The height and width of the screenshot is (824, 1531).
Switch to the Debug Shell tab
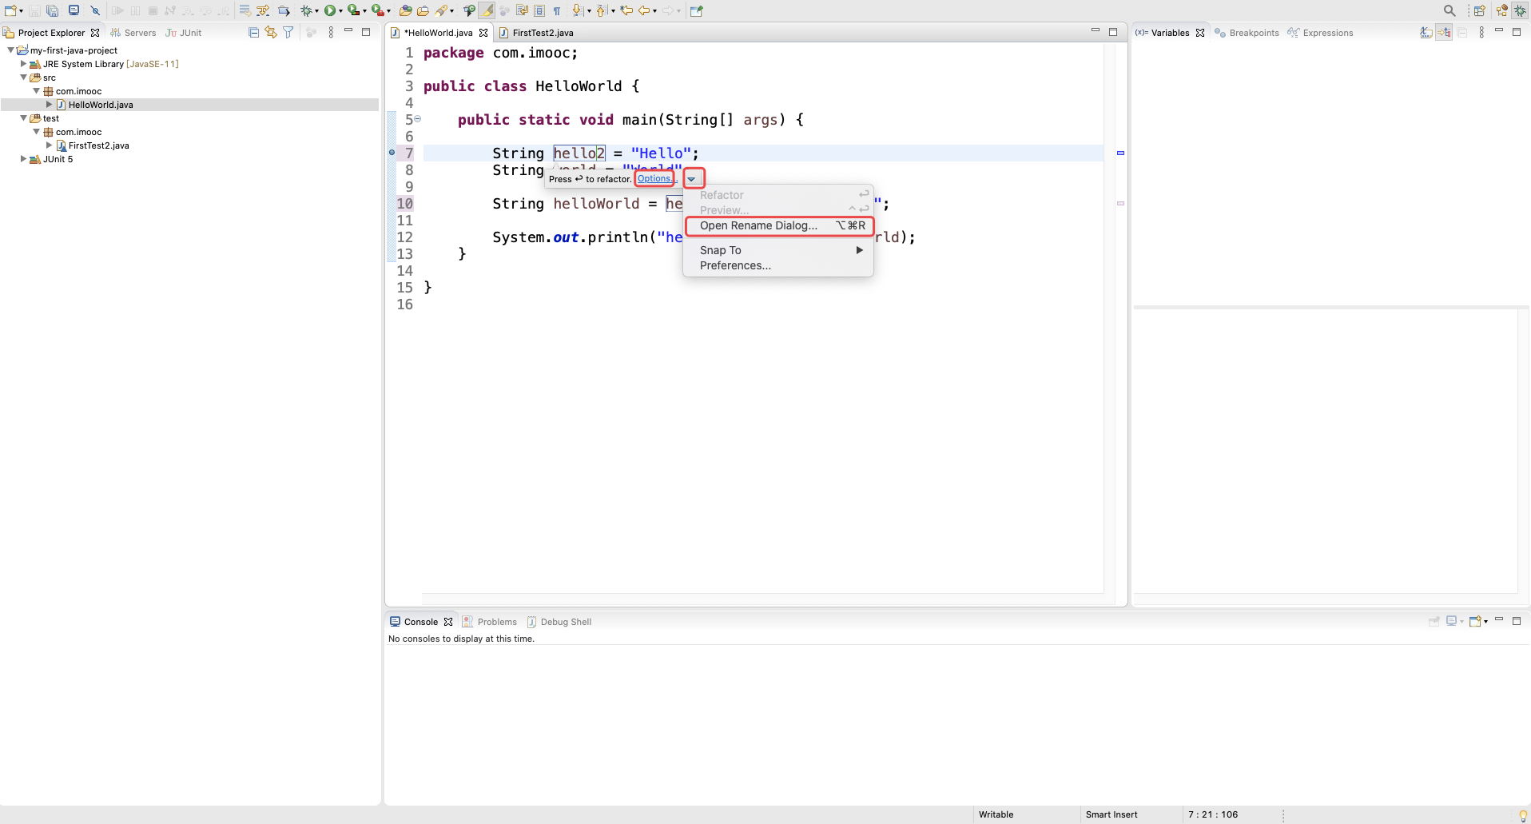click(559, 622)
